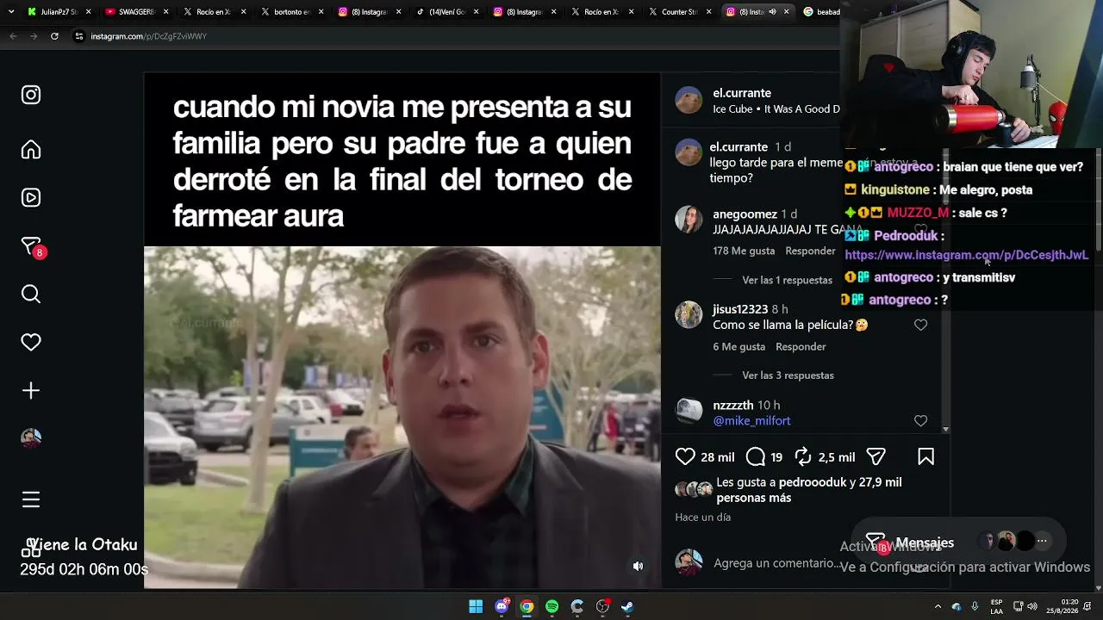Open Spotify from the taskbar

click(552, 606)
